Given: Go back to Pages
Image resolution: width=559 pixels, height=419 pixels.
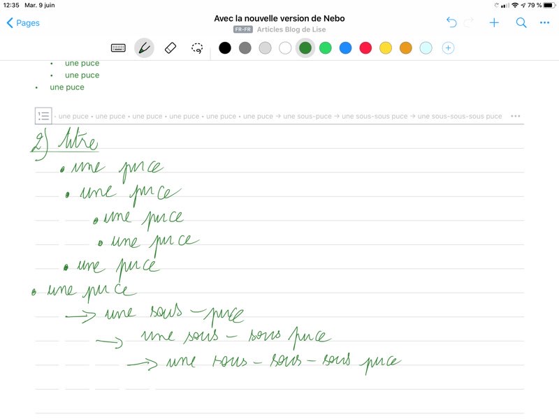Looking at the screenshot, I should 23,23.
